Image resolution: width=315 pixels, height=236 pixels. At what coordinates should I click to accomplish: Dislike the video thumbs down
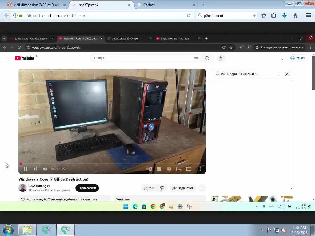pyautogui.click(x=162, y=188)
